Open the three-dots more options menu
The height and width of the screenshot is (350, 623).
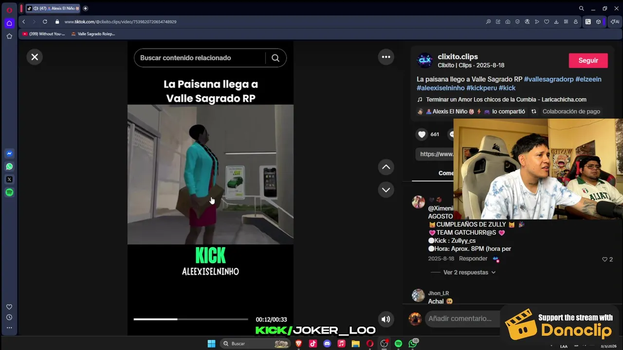tap(386, 57)
